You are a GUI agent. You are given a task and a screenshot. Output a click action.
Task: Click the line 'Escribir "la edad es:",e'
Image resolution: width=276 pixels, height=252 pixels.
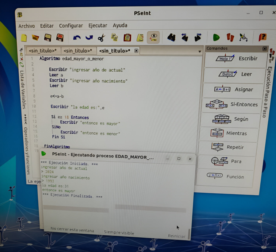tap(78, 107)
